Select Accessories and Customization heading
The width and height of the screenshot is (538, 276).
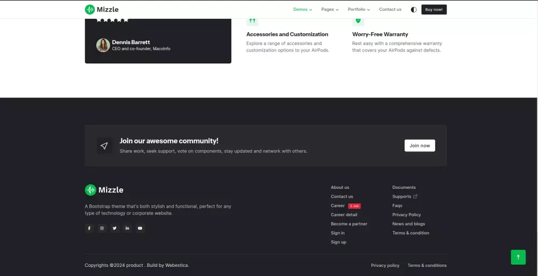287,34
